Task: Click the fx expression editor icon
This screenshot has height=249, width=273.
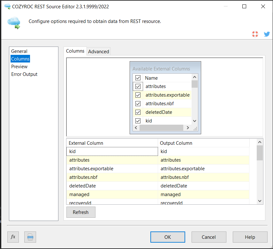Action: 13,237
